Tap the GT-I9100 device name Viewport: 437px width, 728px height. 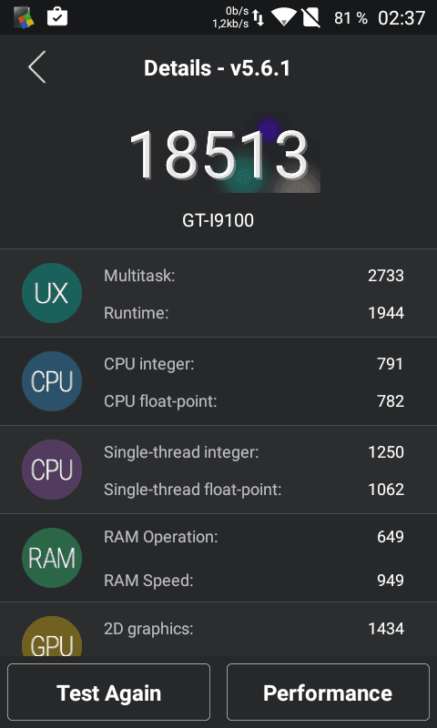click(218, 220)
